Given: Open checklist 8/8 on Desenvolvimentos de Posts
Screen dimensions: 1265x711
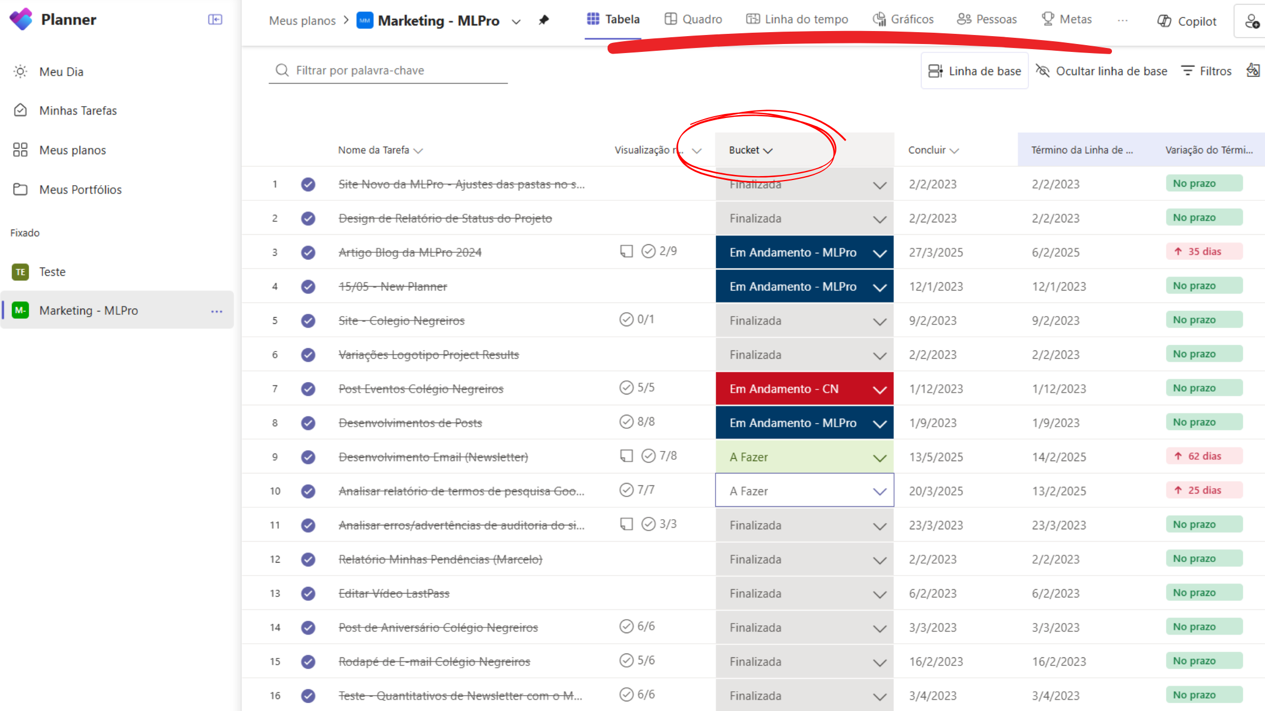Looking at the screenshot, I should (x=637, y=422).
